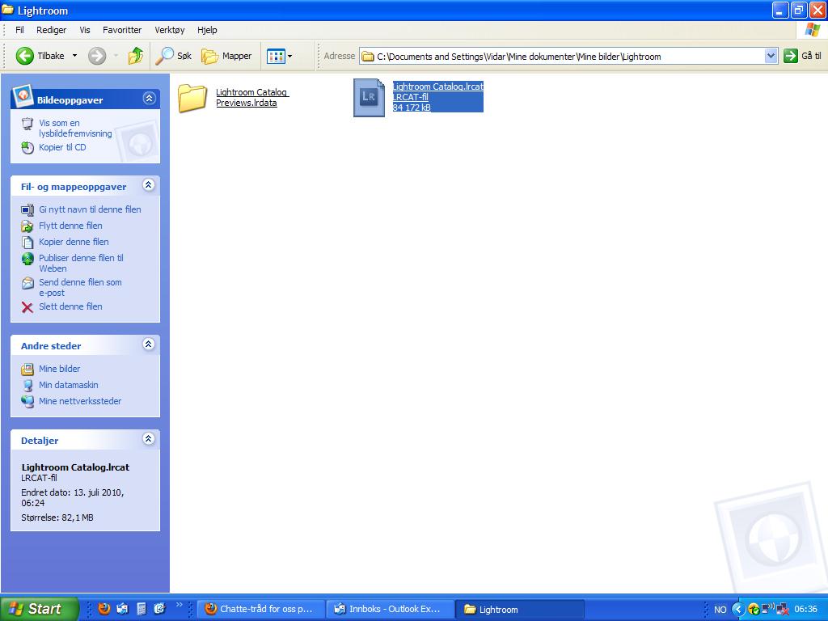
Task: Click the rename file icon
Action: coord(27,210)
